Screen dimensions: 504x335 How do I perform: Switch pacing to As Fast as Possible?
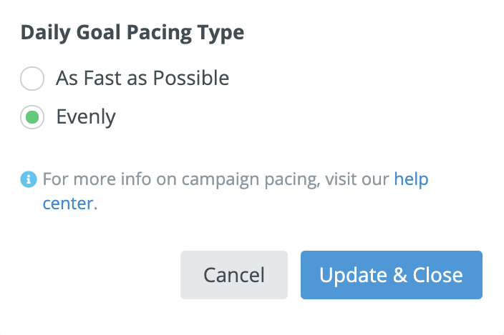click(32, 79)
